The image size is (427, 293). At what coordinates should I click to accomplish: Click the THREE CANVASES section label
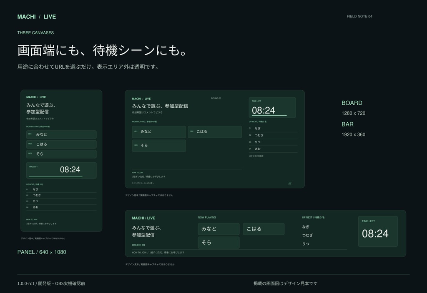35,32
